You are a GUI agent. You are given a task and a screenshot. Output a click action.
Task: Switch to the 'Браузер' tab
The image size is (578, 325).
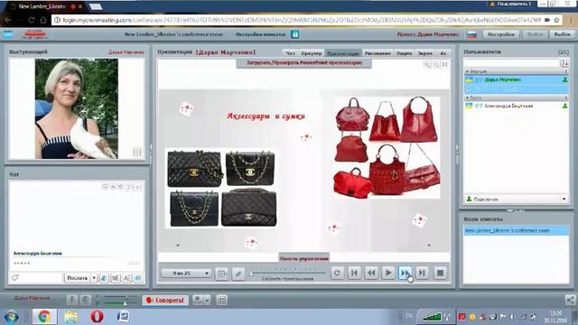[311, 53]
